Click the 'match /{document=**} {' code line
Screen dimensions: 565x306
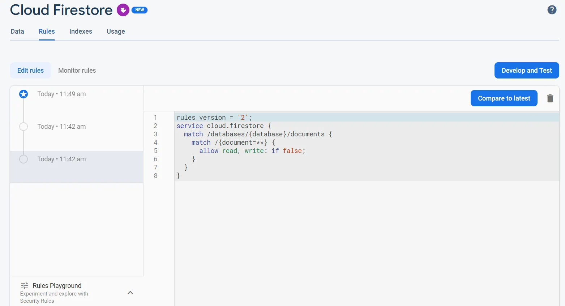click(233, 143)
